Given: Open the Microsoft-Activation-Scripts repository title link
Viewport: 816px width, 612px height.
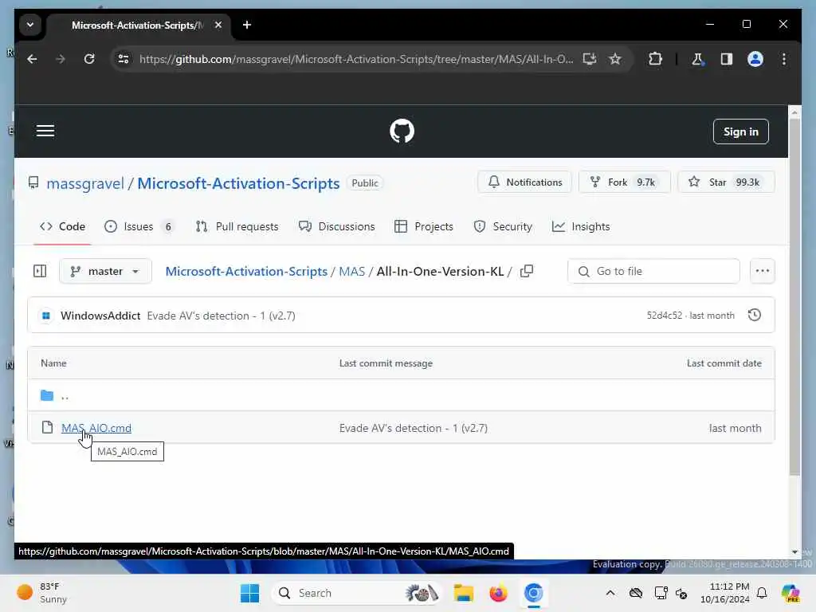Looking at the screenshot, I should click(238, 184).
